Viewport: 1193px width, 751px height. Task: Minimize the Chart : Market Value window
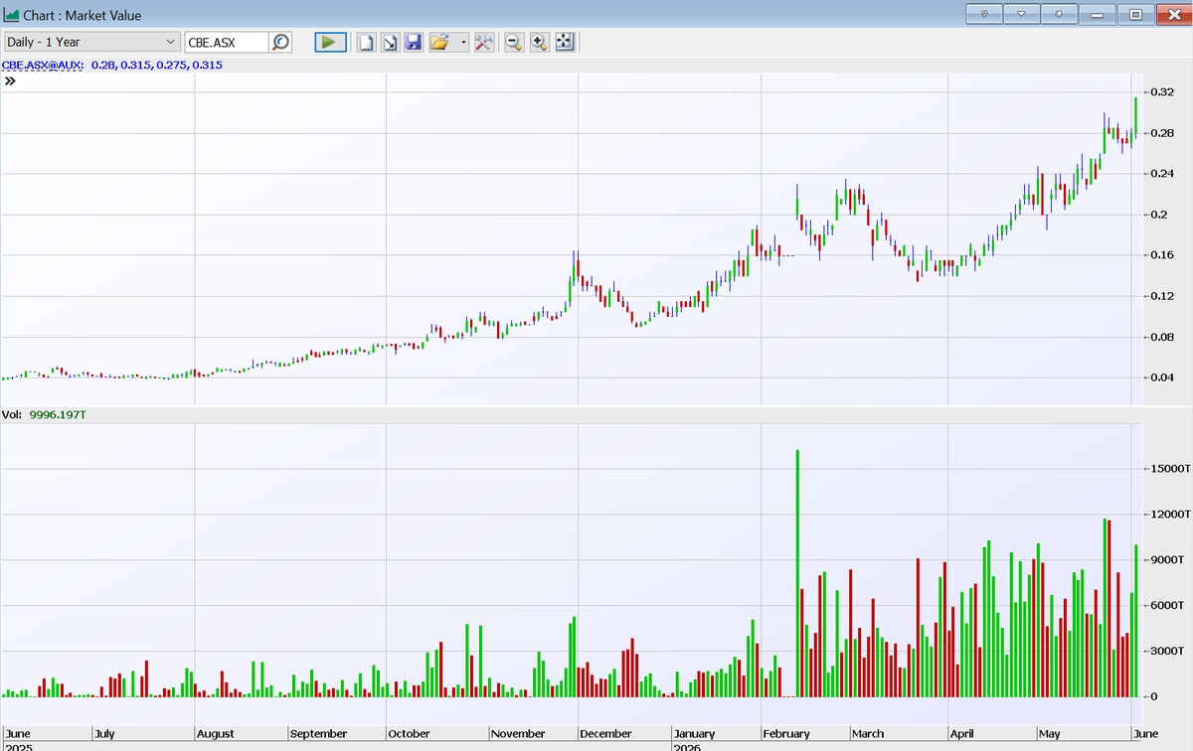pyautogui.click(x=1098, y=14)
